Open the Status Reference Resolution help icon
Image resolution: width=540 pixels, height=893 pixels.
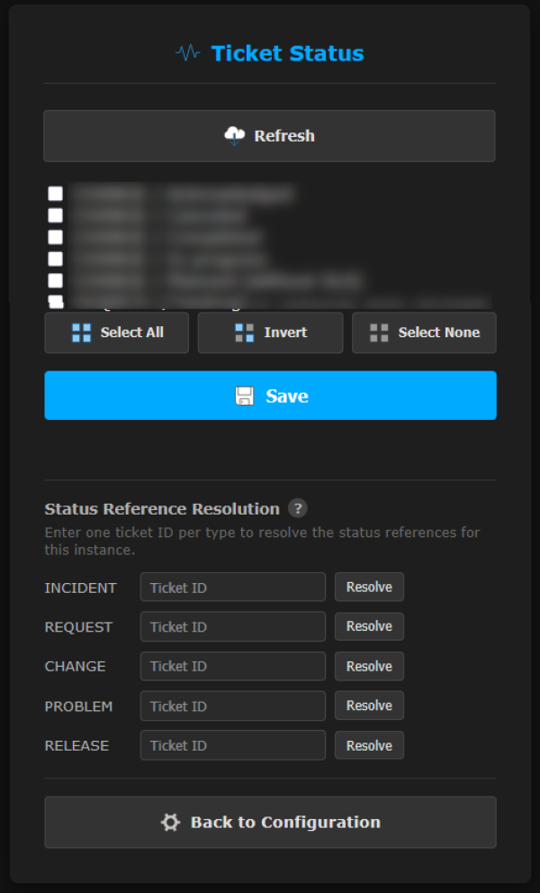297,508
